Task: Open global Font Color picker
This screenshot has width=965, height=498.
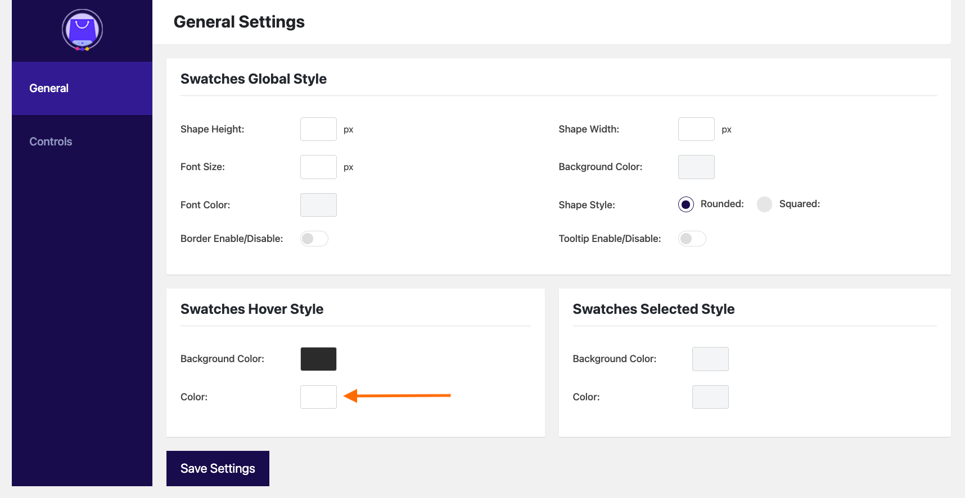Action: (318, 205)
